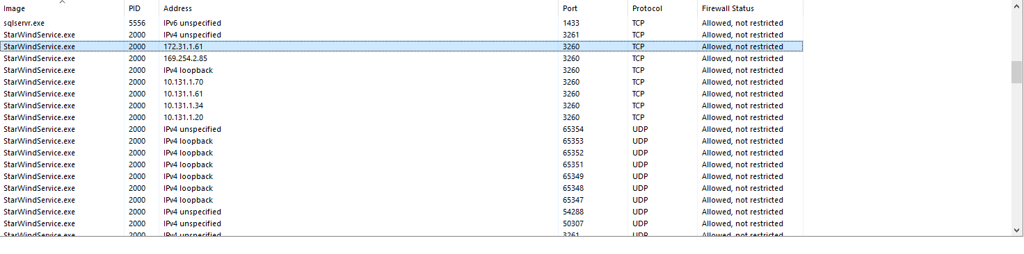Select the sqlservr.exe image entry
This screenshot has height=254, width=1024.
[24, 23]
